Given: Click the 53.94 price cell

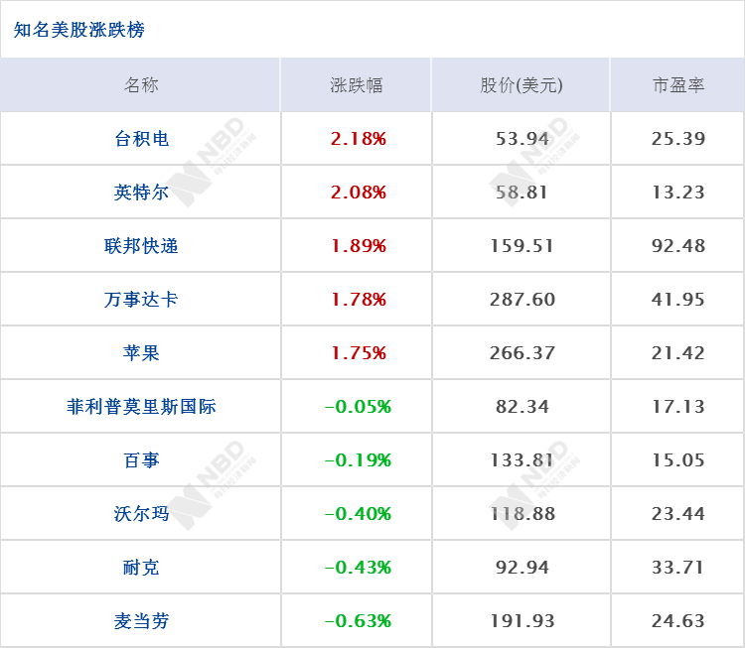Looking at the screenshot, I should click(x=522, y=139).
